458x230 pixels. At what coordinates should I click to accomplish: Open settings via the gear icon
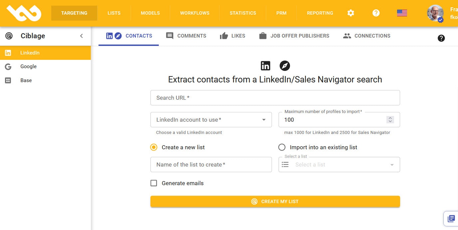[x=351, y=13]
